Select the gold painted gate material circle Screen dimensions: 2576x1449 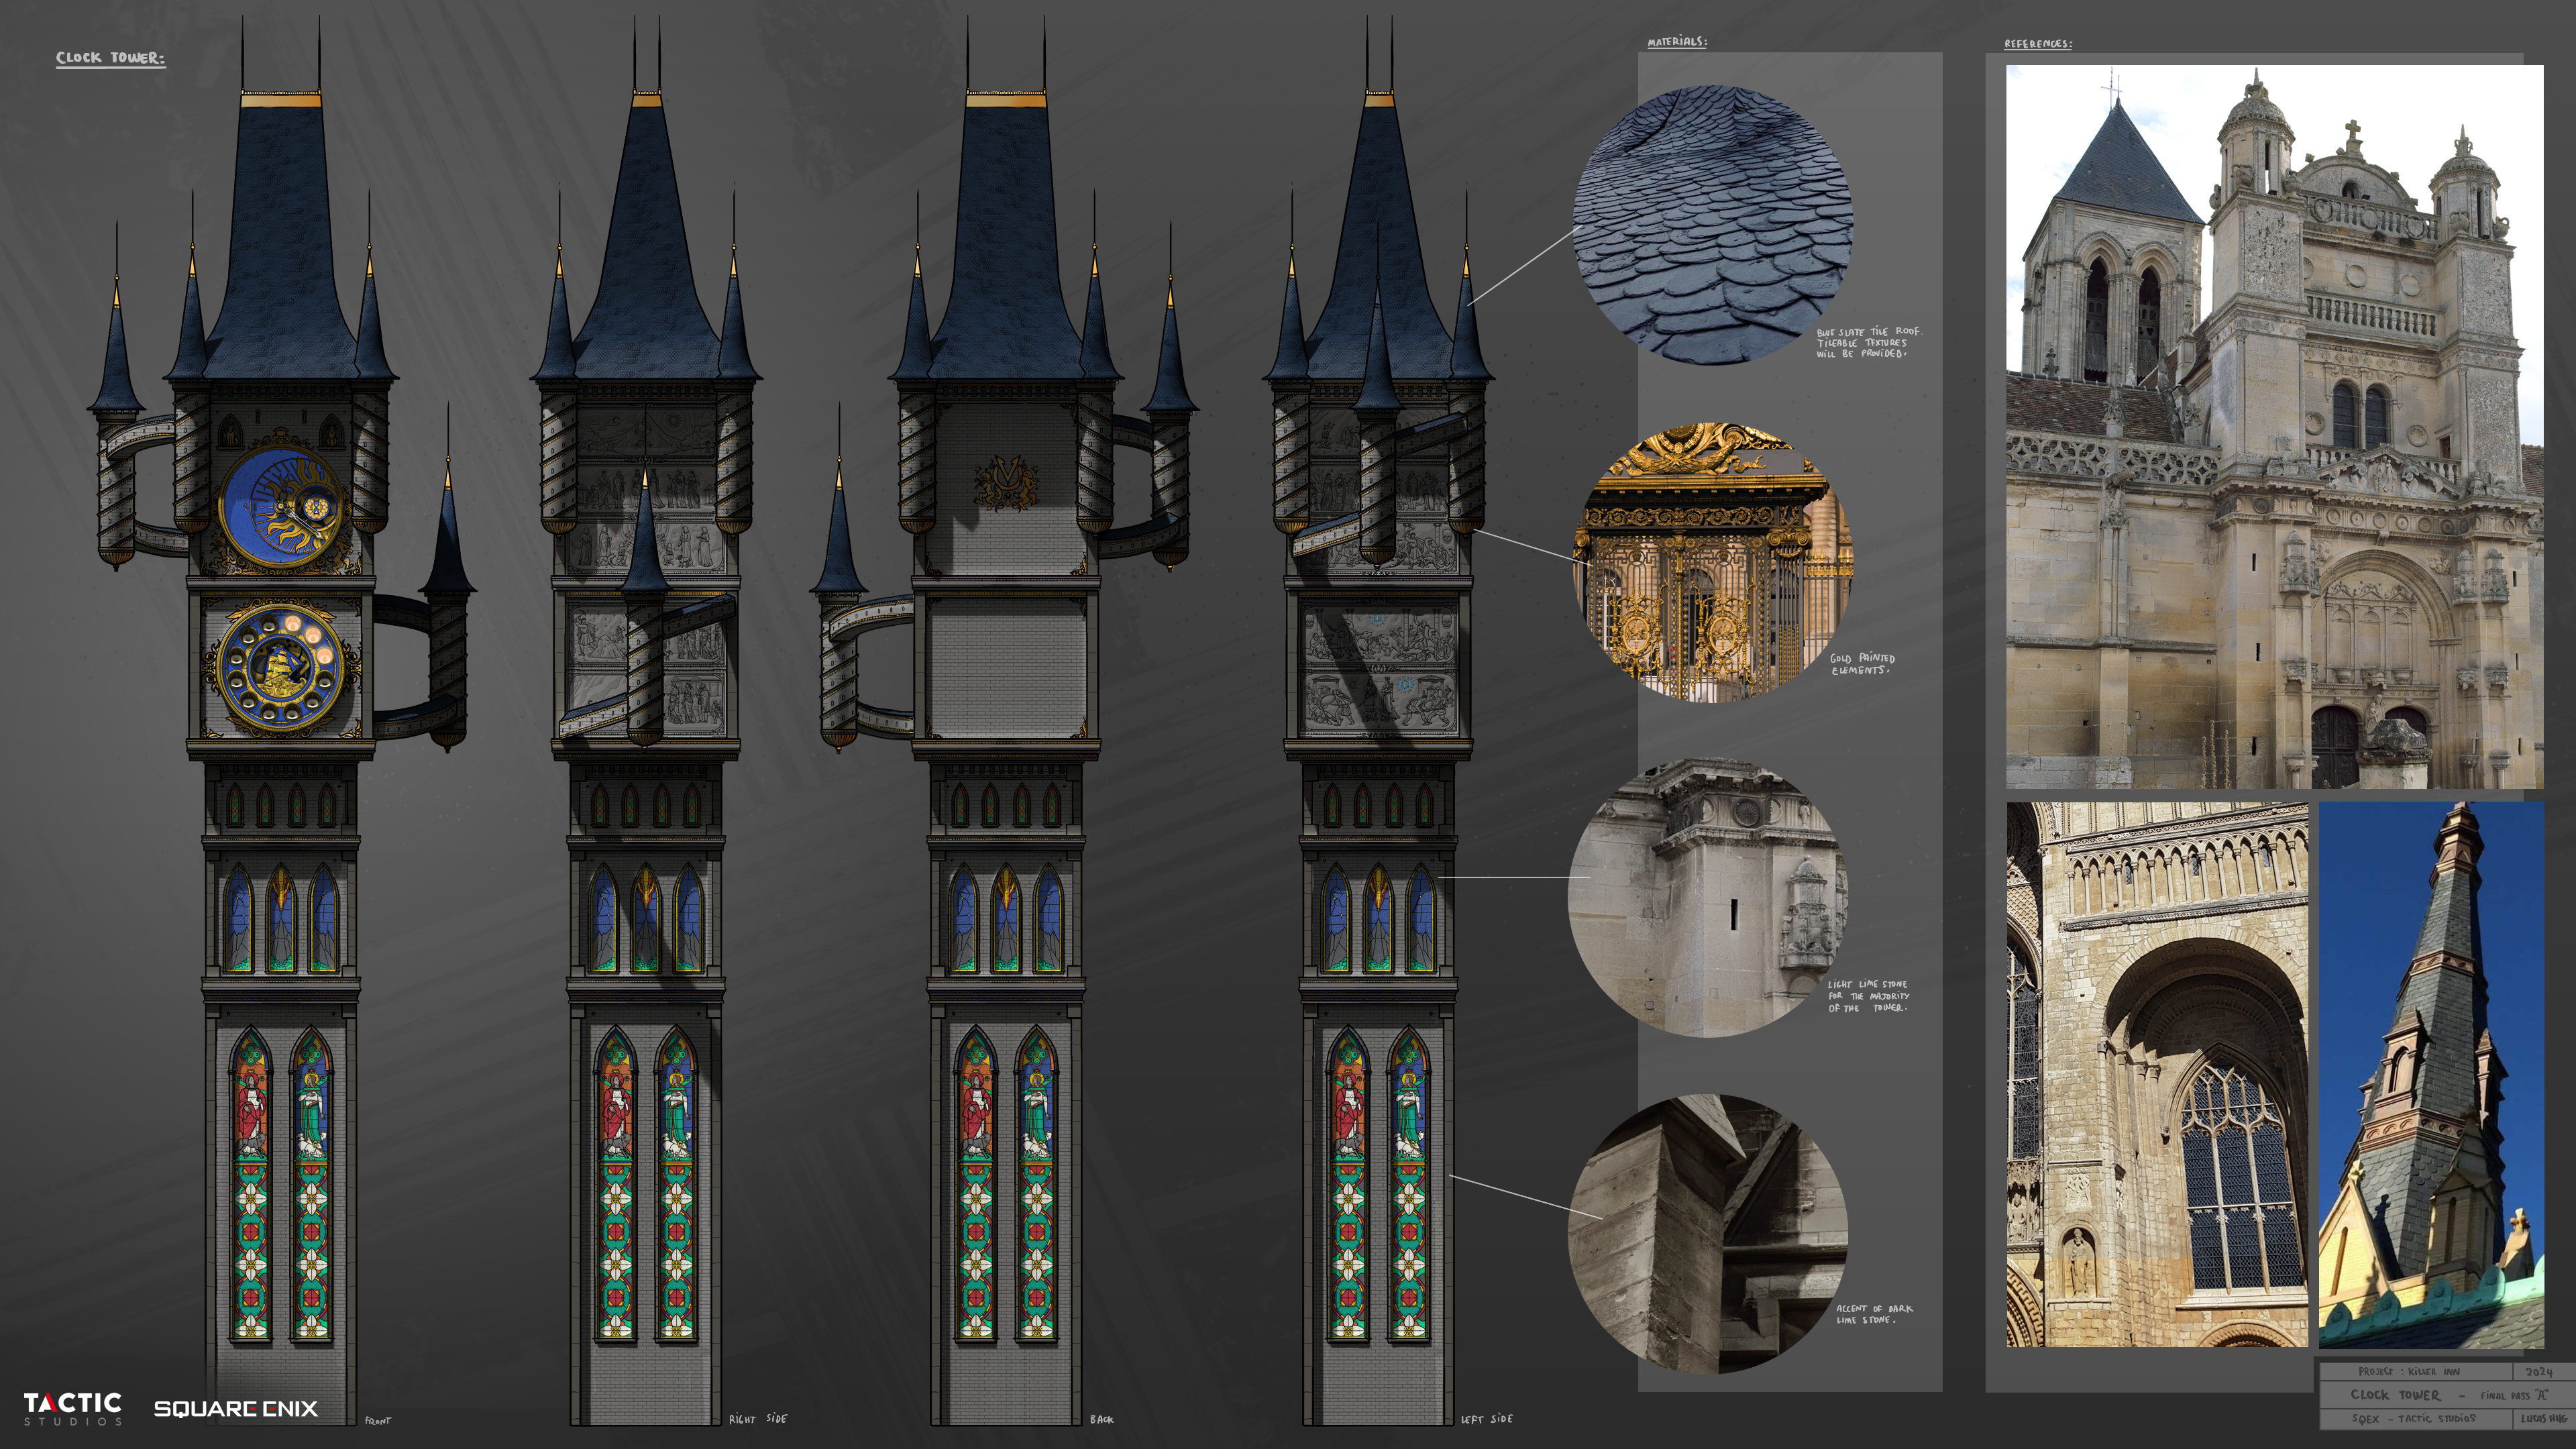pos(1713,562)
